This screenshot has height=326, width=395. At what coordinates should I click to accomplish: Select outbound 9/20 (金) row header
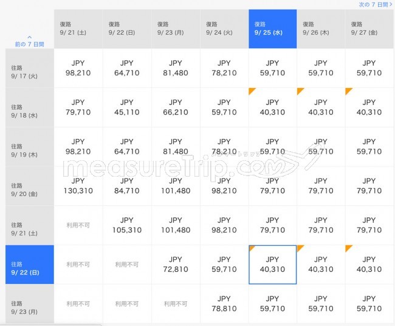(x=29, y=186)
